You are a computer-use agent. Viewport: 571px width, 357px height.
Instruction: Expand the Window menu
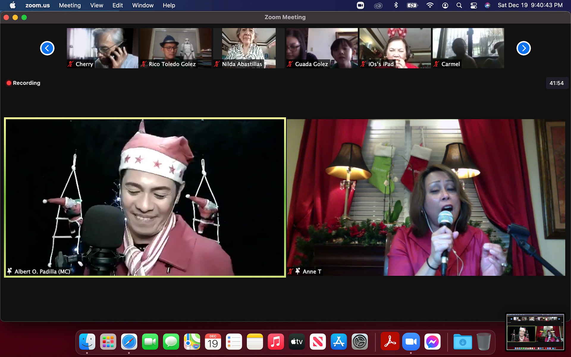click(143, 5)
